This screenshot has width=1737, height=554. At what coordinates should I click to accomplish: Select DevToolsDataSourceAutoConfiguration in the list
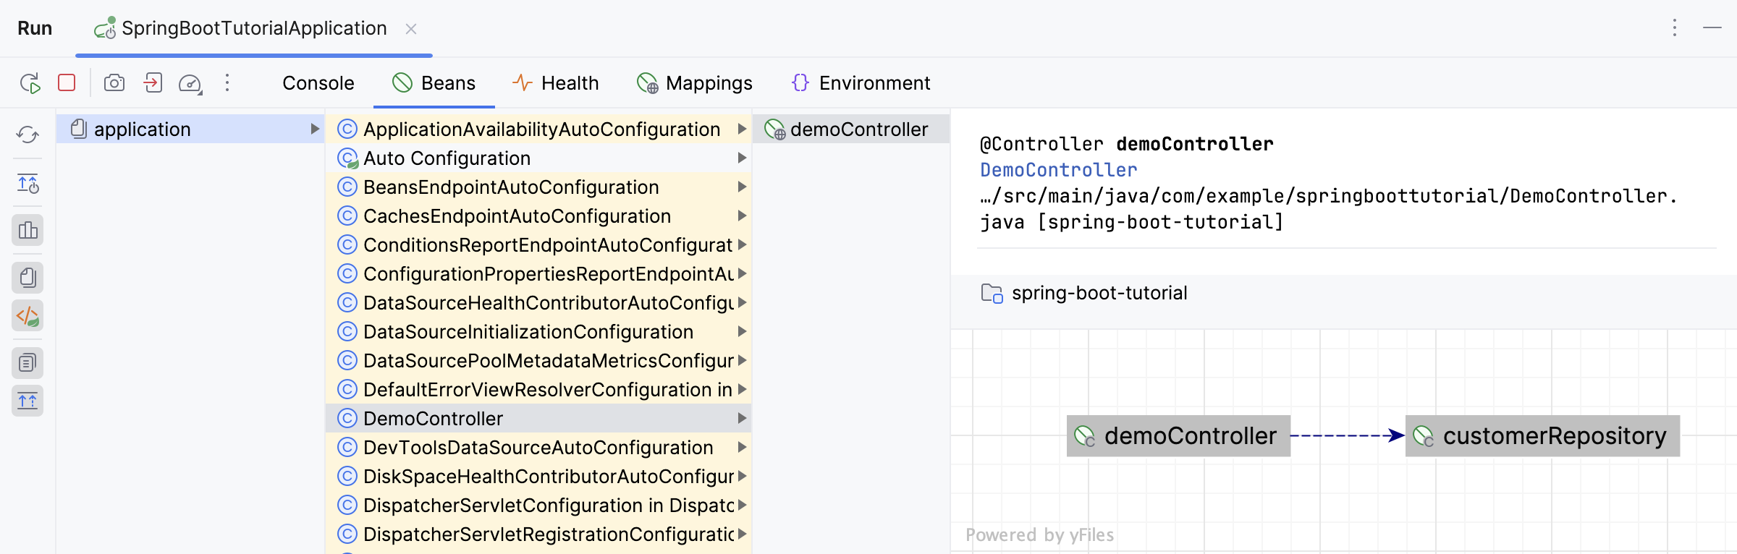[538, 448]
